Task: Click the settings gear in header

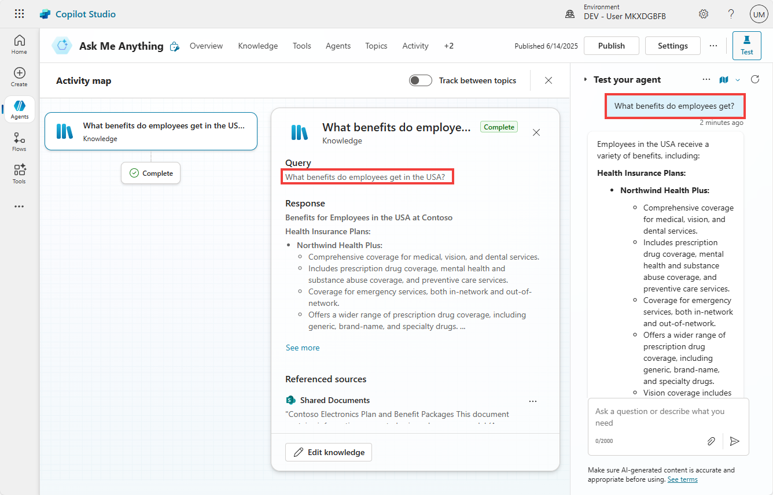Action: coord(704,14)
